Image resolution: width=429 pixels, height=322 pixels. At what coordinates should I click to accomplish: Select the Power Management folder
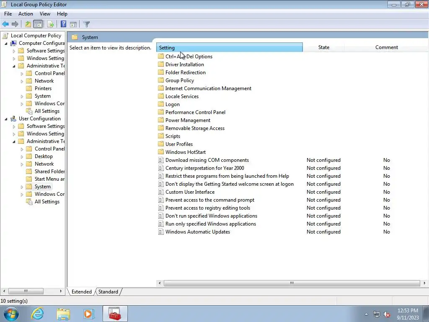click(x=188, y=120)
